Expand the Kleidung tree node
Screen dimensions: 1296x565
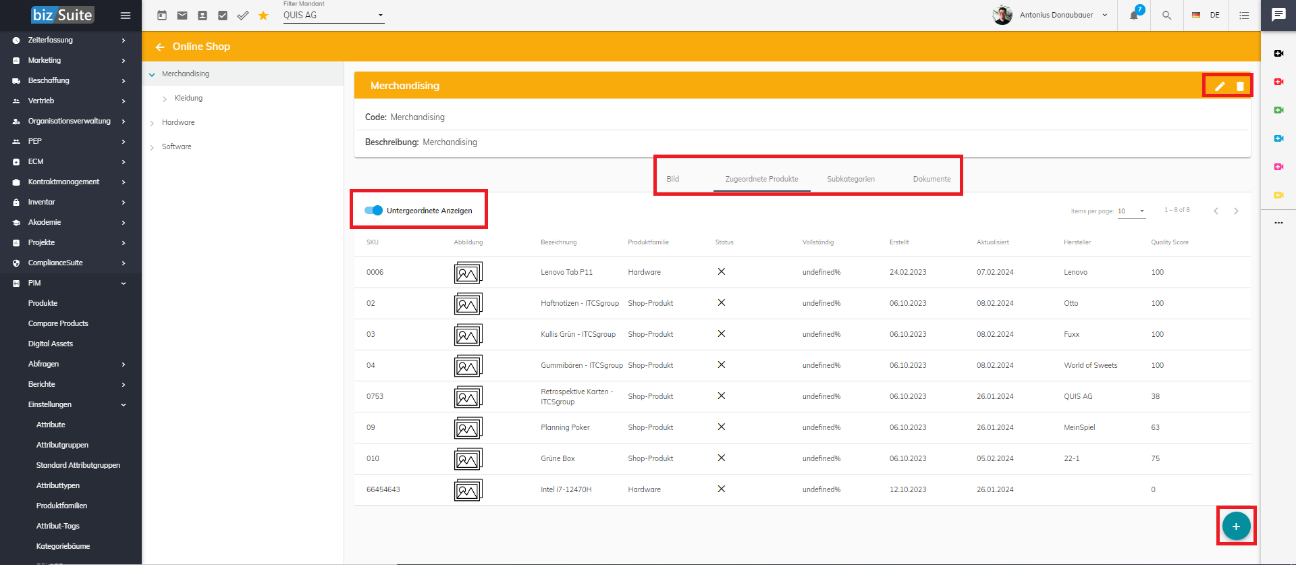[x=165, y=99]
